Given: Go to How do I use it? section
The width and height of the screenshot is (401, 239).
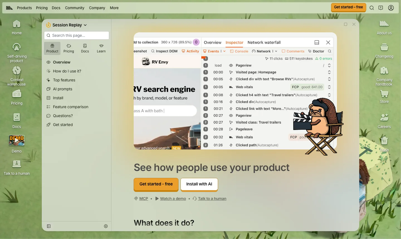Looking at the screenshot, I should [67, 71].
